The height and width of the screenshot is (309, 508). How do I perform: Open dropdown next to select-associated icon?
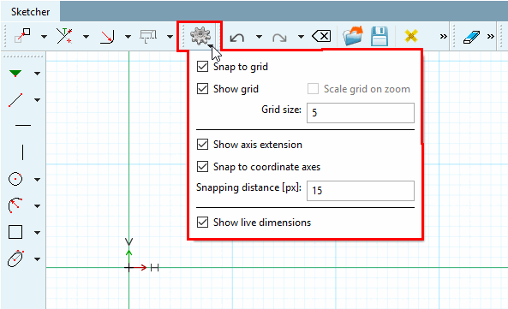click(x=44, y=37)
